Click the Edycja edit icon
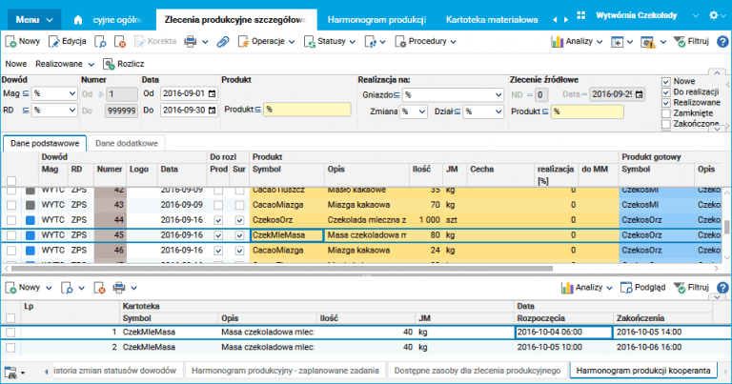732x384 pixels. point(54,42)
